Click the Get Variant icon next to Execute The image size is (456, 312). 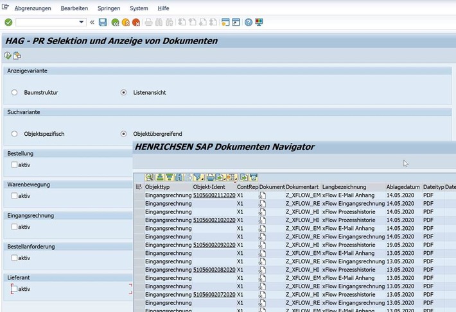pyautogui.click(x=17, y=55)
